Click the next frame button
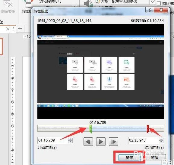 tap(113, 142)
